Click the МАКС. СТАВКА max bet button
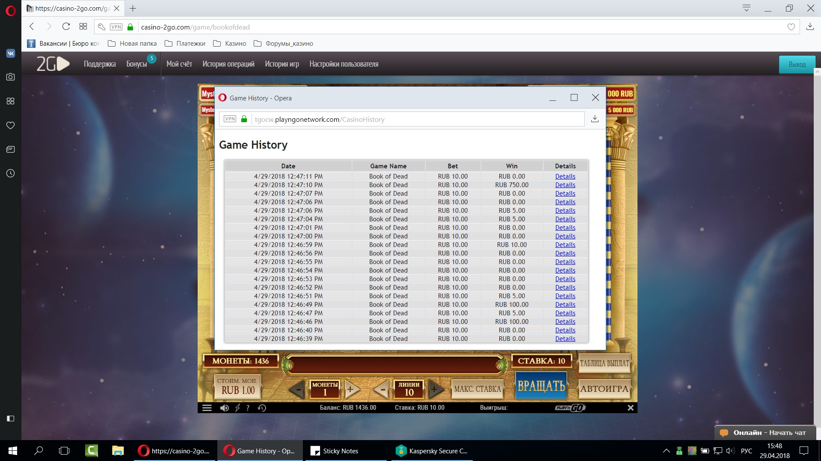The height and width of the screenshot is (461, 821). (477, 389)
